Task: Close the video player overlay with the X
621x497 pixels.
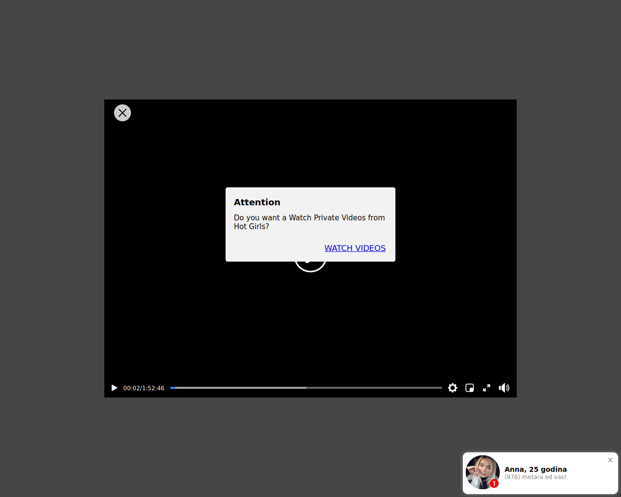Action: tap(122, 113)
